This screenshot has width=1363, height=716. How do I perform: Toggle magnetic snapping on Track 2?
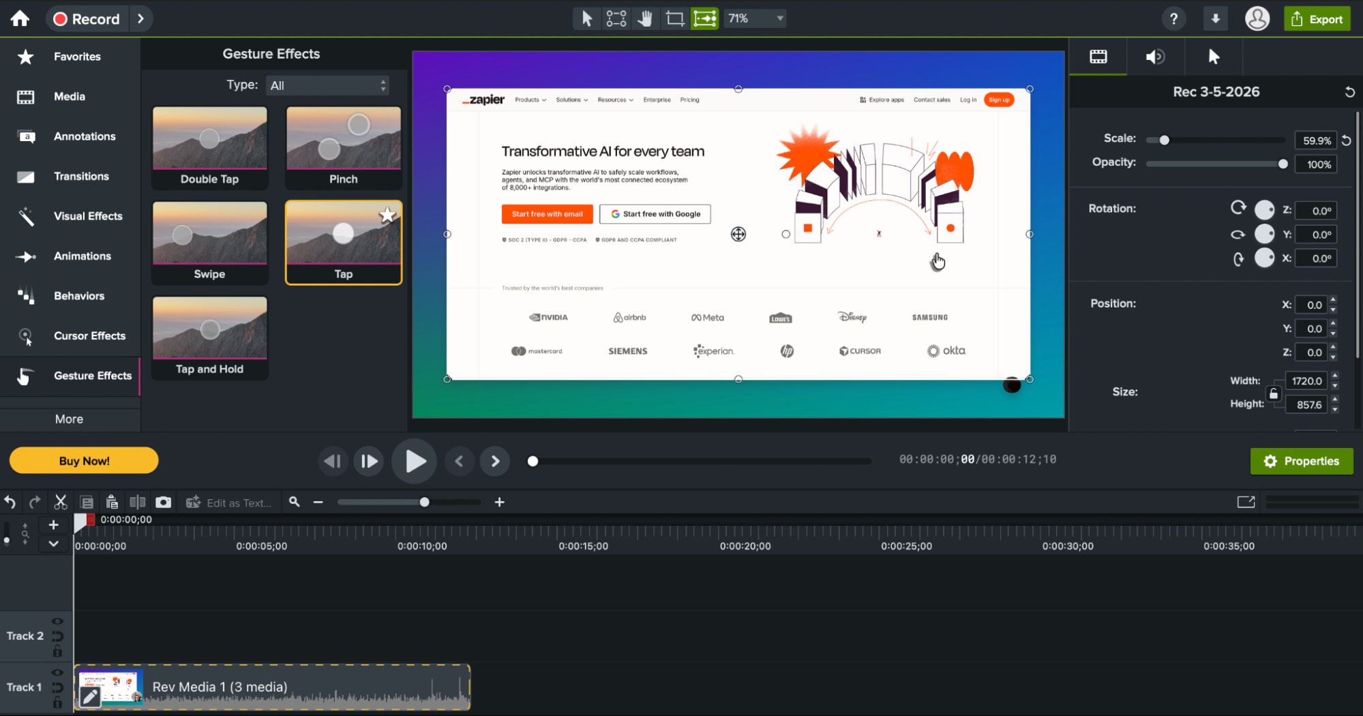[x=57, y=637]
